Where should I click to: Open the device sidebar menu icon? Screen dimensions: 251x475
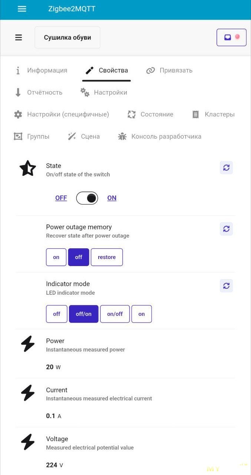point(19,38)
